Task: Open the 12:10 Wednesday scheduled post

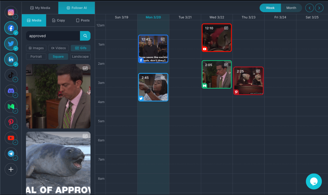Action: click(217, 38)
